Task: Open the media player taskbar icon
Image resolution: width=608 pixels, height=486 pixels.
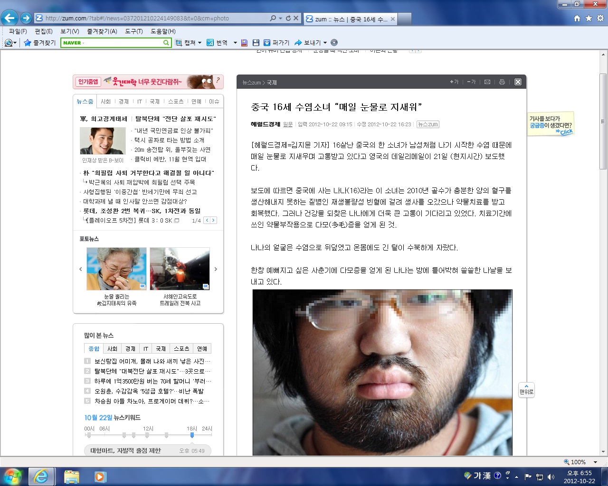Action: point(100,477)
